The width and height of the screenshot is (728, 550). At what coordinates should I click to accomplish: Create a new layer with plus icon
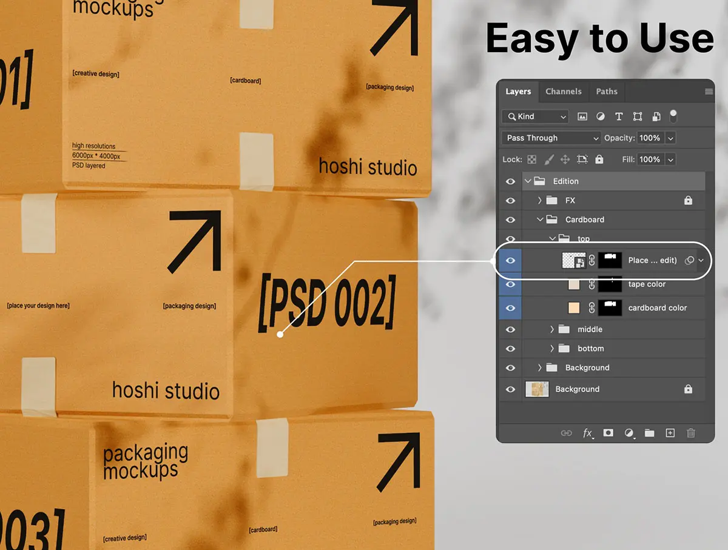pyautogui.click(x=670, y=433)
